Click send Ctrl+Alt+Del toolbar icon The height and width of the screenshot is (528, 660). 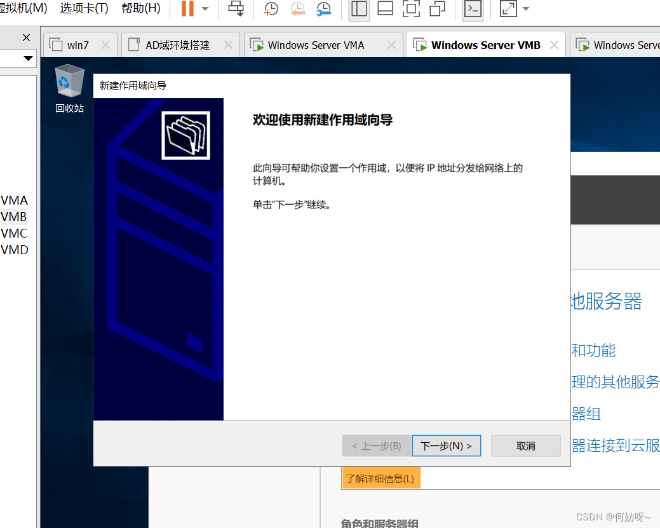[x=236, y=9]
